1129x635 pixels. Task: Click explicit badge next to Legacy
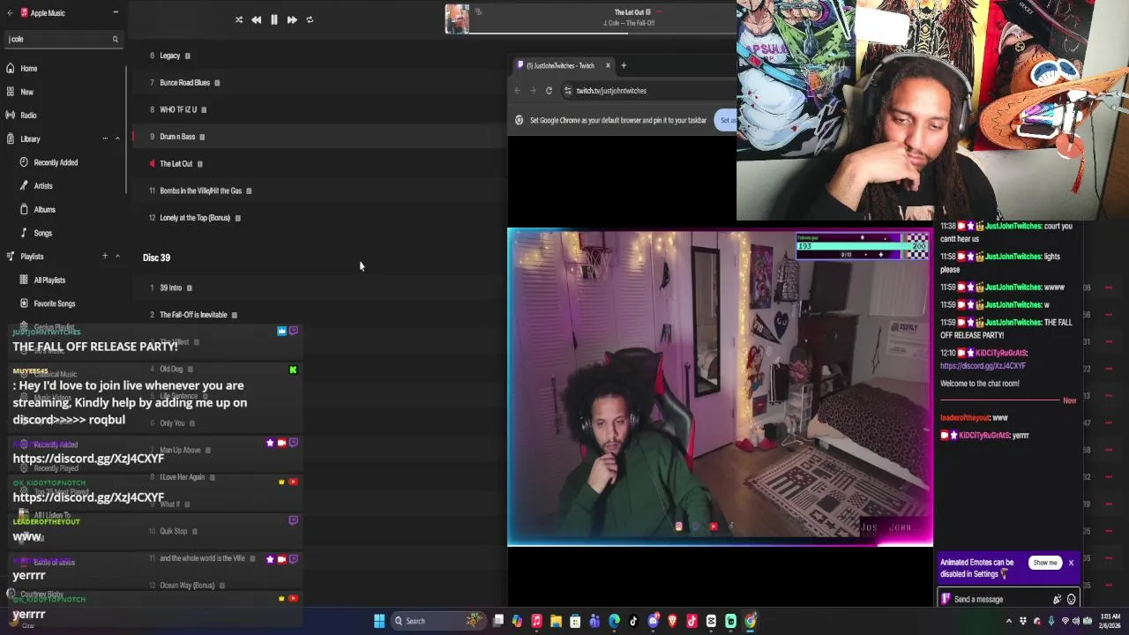188,56
